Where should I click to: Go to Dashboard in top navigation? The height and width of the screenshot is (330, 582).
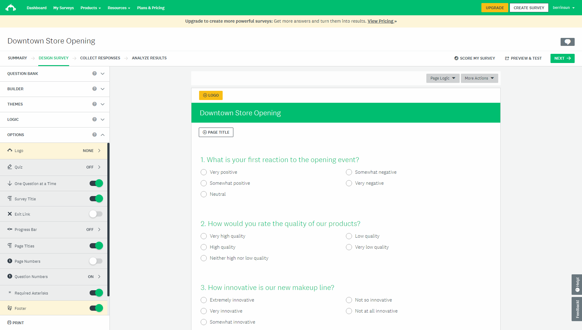coord(37,8)
